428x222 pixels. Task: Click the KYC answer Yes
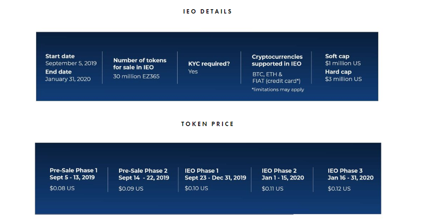[193, 72]
